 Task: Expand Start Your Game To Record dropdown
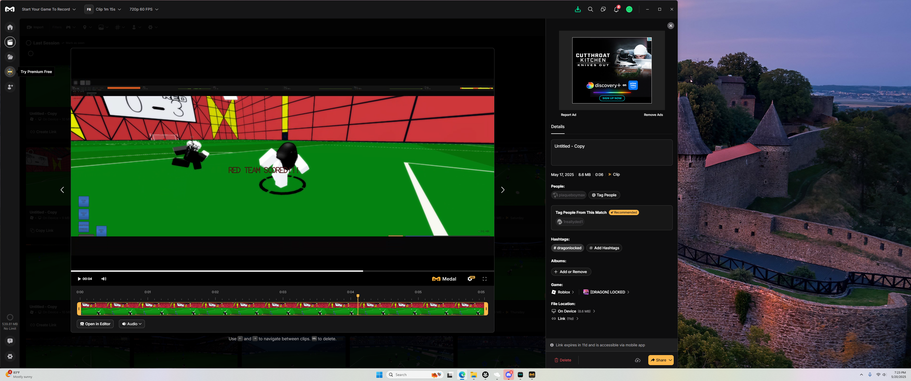pos(48,10)
